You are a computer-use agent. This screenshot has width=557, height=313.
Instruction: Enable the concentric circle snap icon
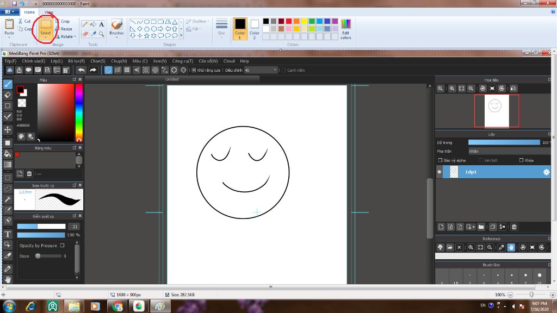click(155, 70)
